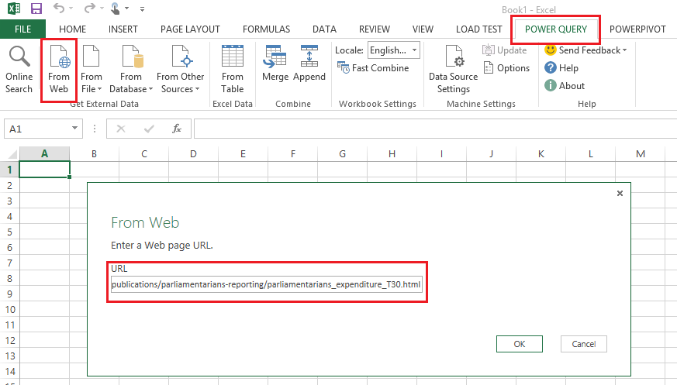Viewport: 677px width, 385px height.
Task: Click the Online Search icon
Action: pyautogui.click(x=19, y=70)
